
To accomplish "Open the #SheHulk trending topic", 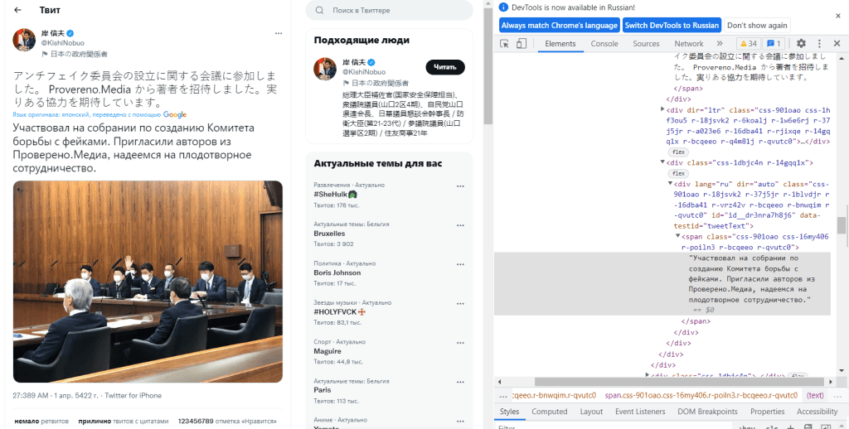I will (335, 195).
